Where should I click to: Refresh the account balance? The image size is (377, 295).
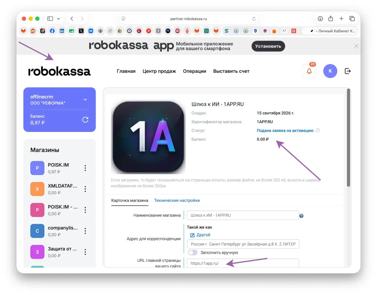(85, 120)
